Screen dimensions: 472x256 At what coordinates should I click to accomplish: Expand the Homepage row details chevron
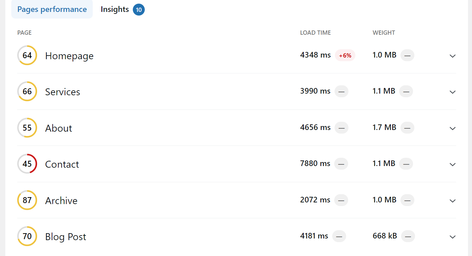pos(452,56)
